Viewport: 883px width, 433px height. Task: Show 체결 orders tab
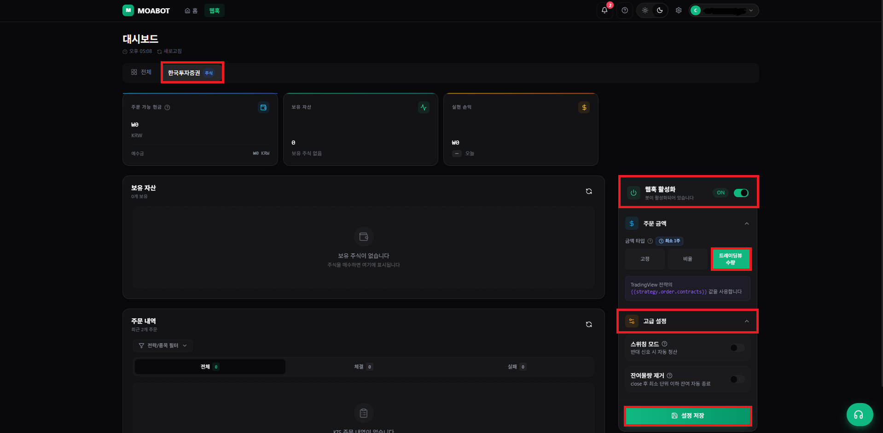(363, 367)
